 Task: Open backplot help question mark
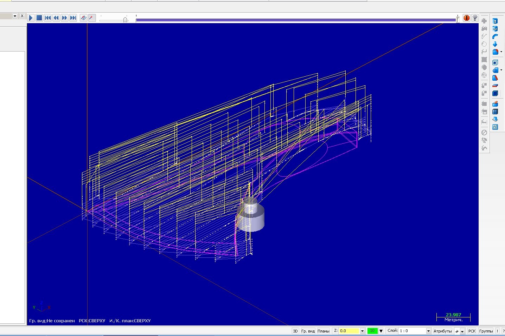coord(475,18)
